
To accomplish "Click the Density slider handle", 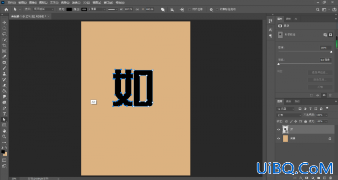I will pyautogui.click(x=331, y=52).
